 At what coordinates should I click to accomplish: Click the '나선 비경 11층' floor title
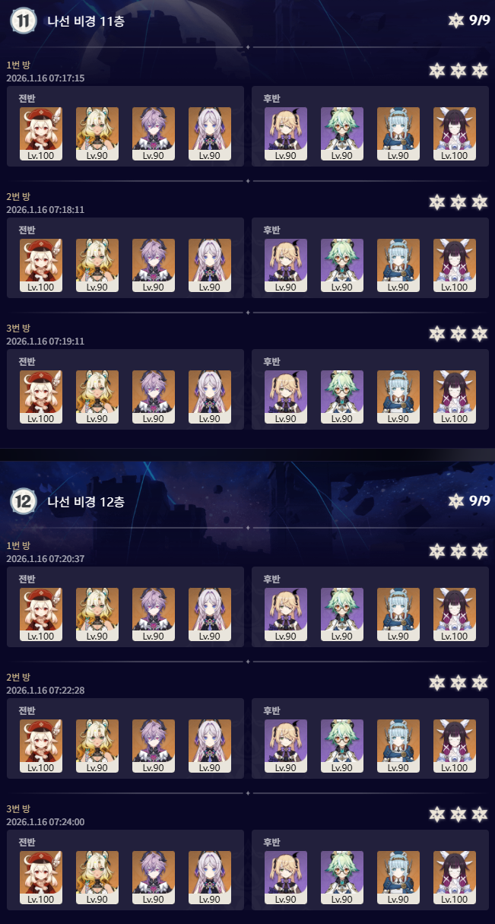coord(86,21)
